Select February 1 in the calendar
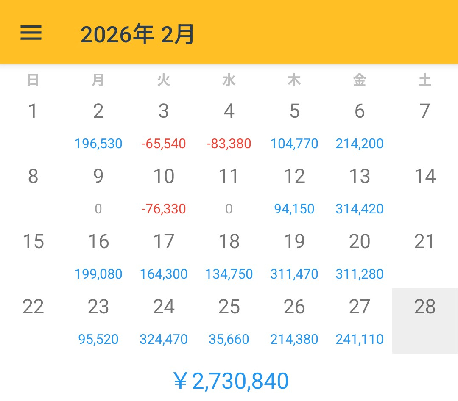458x401 pixels. click(x=33, y=111)
